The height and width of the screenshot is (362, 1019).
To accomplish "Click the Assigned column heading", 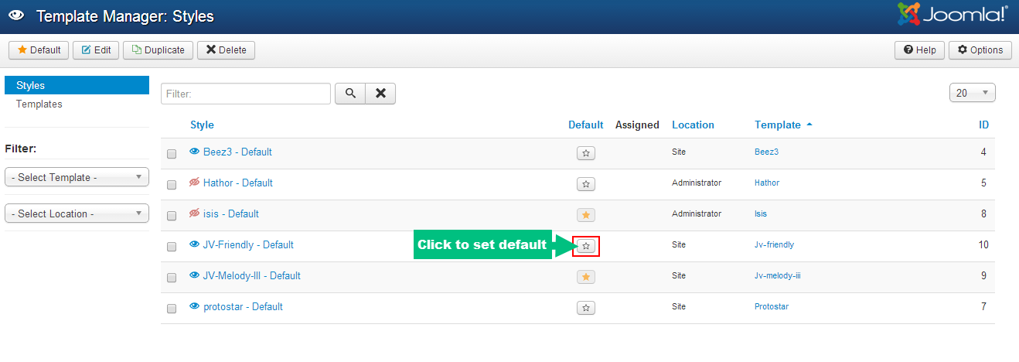I will tap(637, 125).
